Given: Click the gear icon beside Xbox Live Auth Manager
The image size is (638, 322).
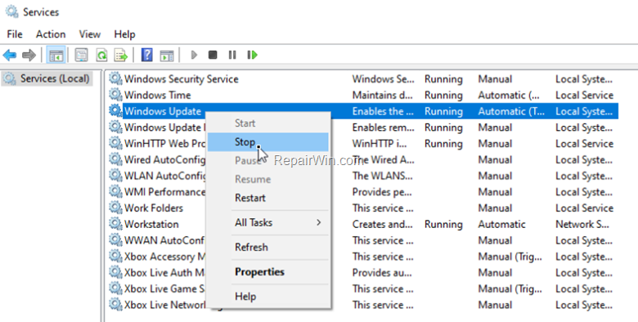Looking at the screenshot, I should [x=115, y=272].
